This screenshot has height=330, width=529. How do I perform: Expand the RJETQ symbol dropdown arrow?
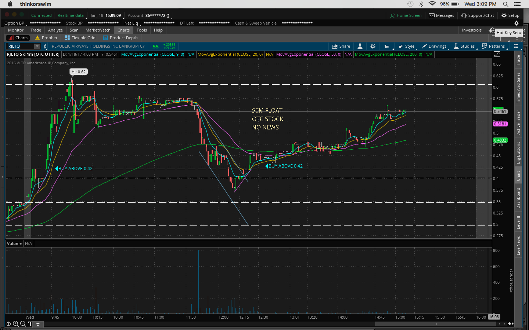37,46
